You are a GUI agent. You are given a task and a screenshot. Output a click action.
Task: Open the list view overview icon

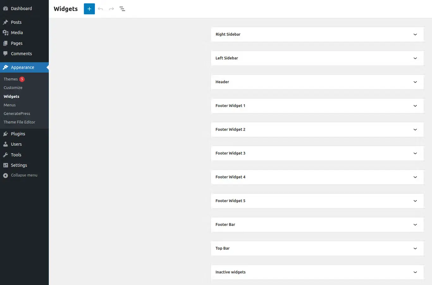[122, 9]
